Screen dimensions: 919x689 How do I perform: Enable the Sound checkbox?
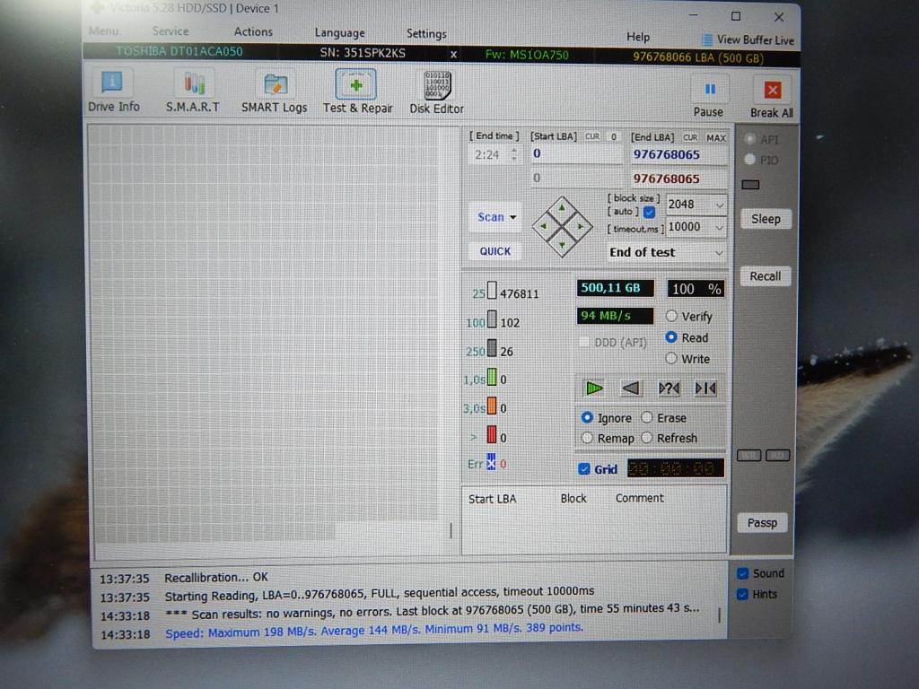(x=743, y=573)
